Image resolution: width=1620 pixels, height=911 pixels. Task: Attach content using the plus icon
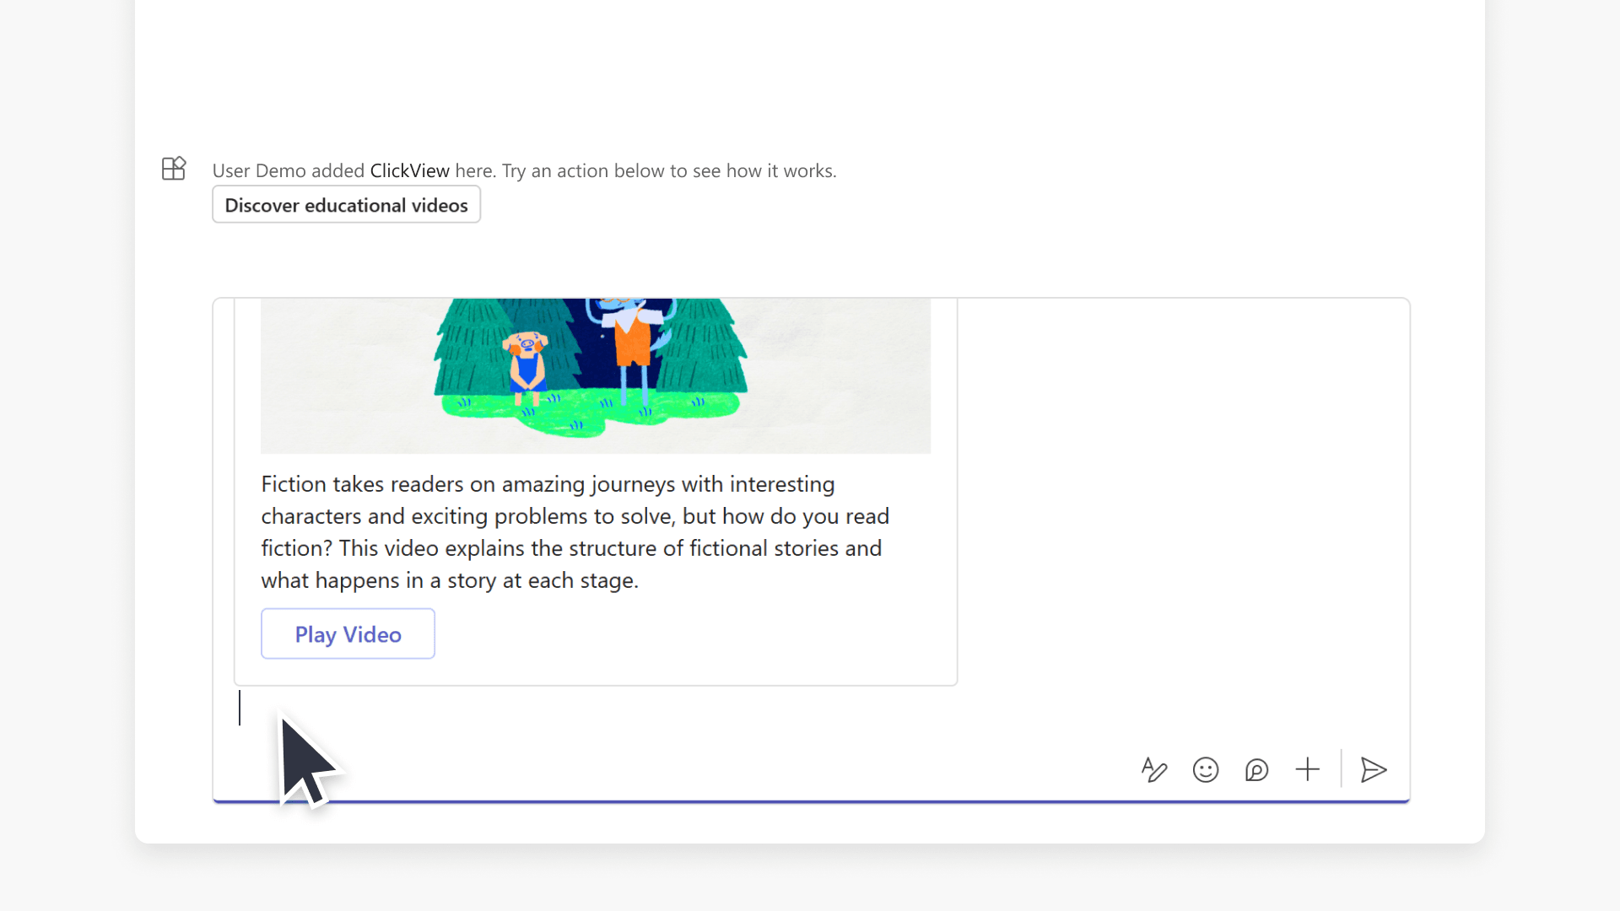click(x=1307, y=769)
